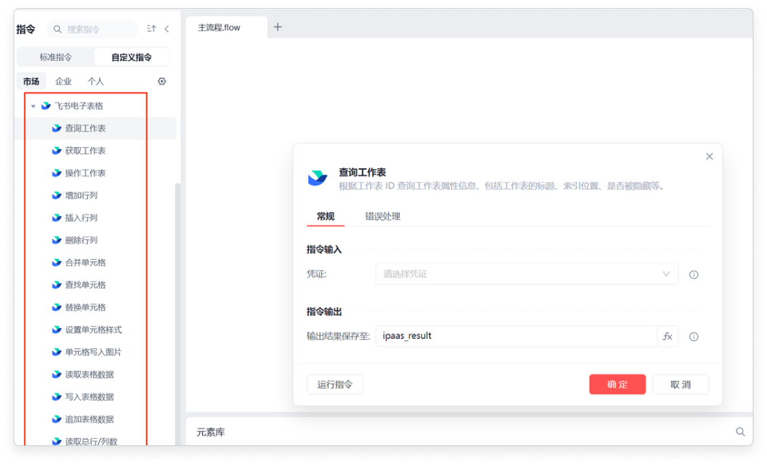
Task: Select the 合并单元格 command in the list
Action: [86, 262]
